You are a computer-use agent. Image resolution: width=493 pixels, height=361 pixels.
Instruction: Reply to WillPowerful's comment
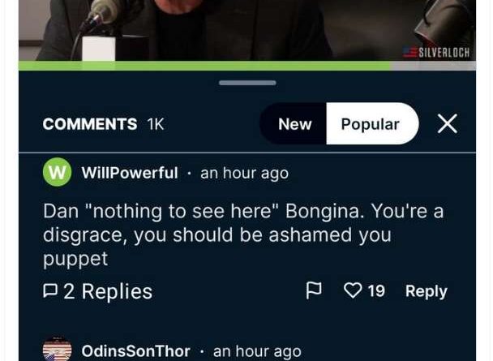click(x=426, y=291)
